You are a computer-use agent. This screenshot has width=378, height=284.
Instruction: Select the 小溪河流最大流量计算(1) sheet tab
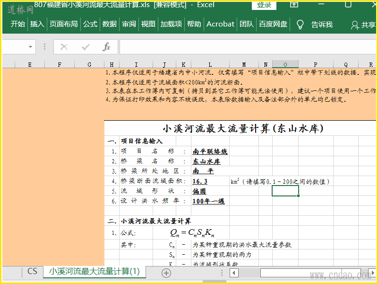[x=94, y=271]
